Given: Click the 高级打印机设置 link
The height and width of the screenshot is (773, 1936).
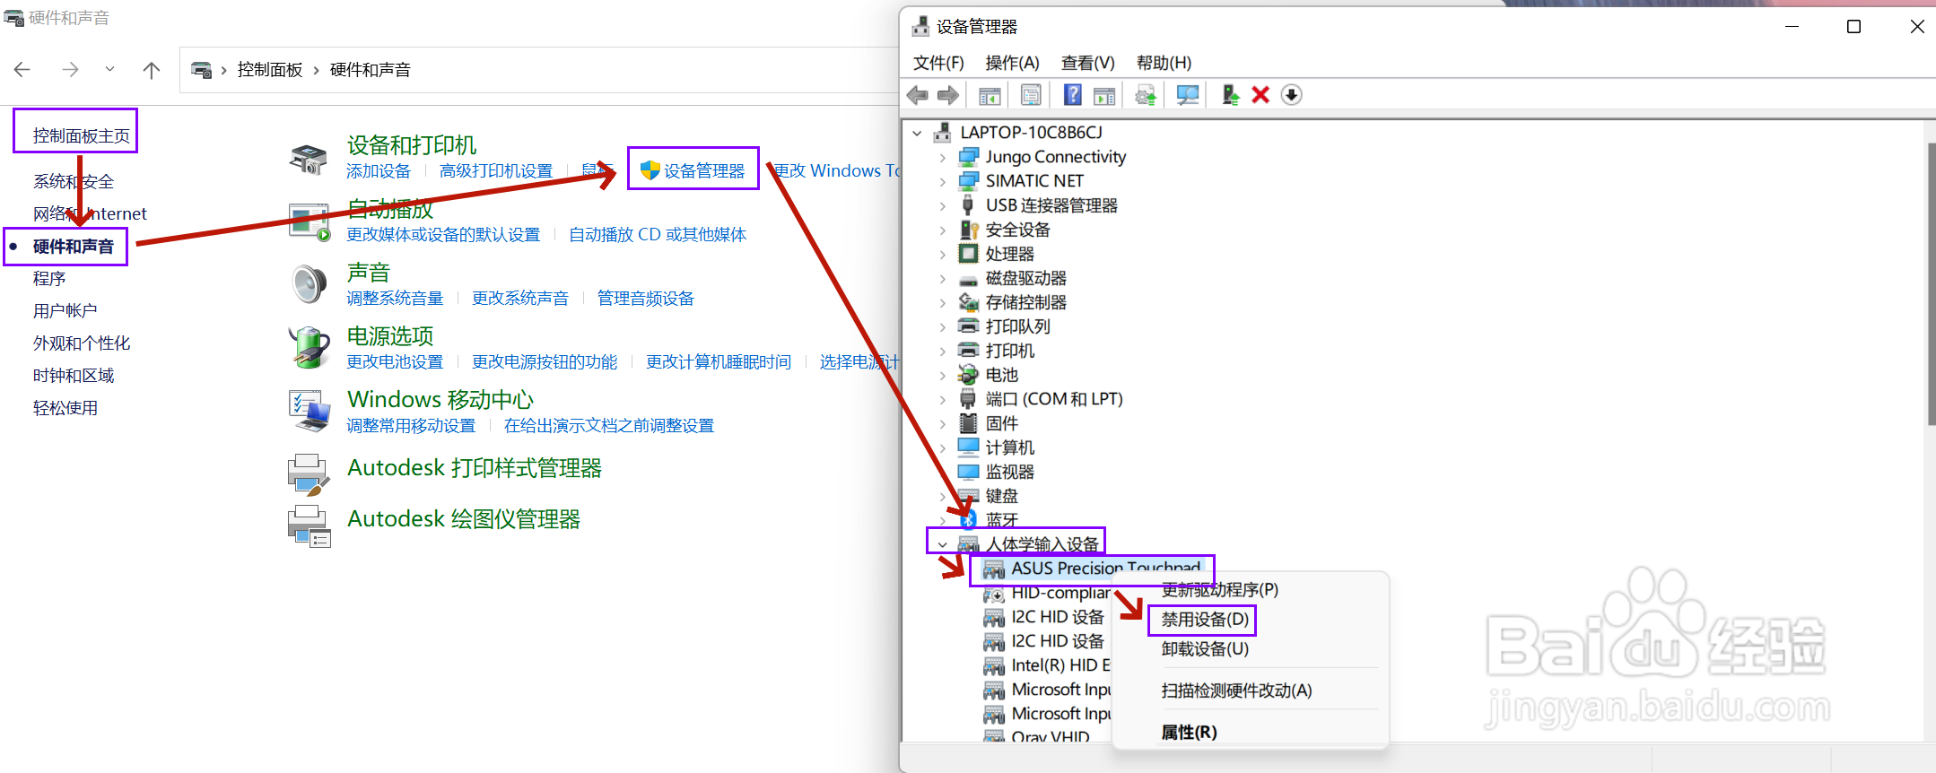Looking at the screenshot, I should tap(496, 170).
